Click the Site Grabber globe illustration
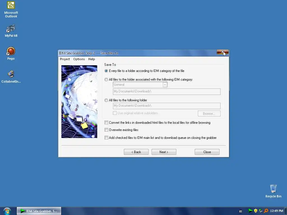Screen dimensions: 287x215 79,101
